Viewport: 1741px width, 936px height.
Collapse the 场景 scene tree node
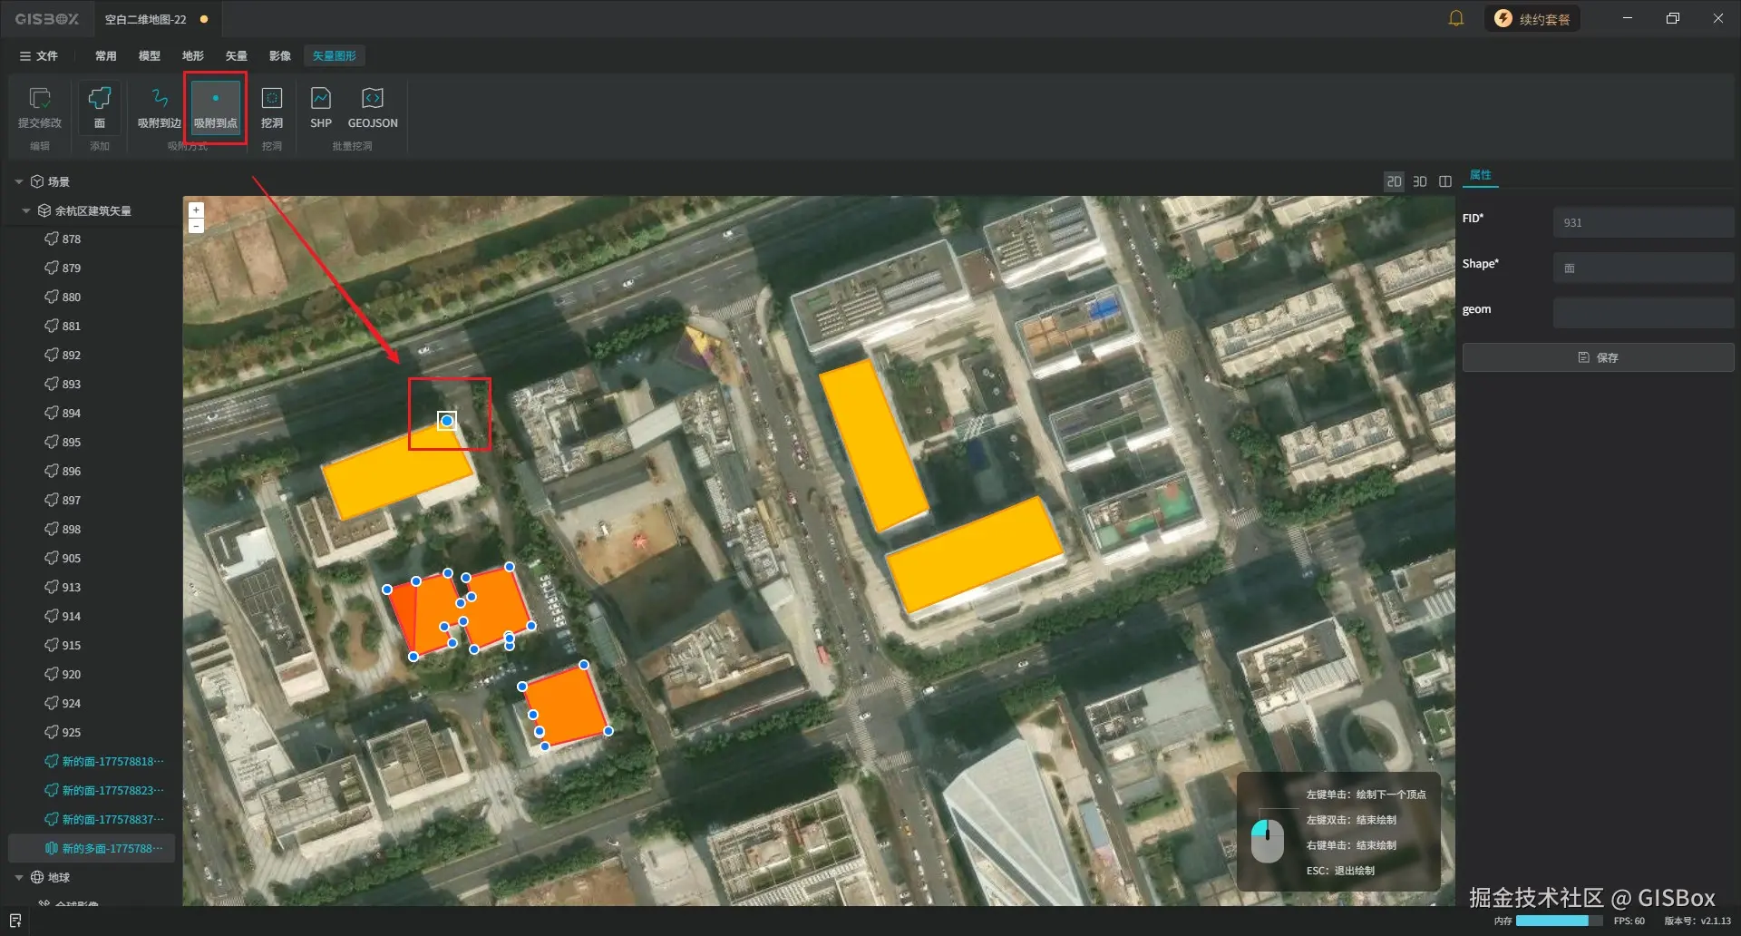[x=19, y=181]
